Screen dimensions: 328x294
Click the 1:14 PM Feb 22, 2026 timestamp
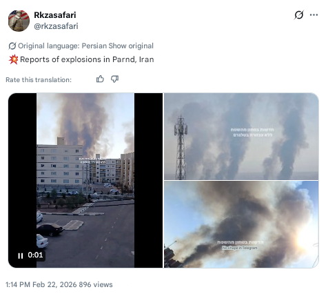pyautogui.click(x=41, y=284)
